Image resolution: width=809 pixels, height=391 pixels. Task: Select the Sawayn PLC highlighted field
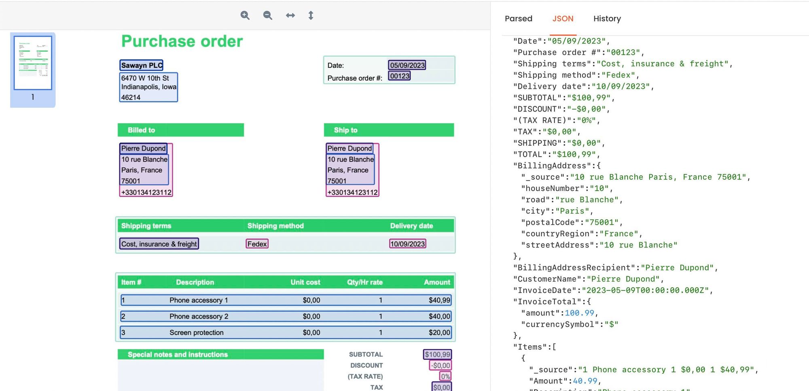(142, 65)
